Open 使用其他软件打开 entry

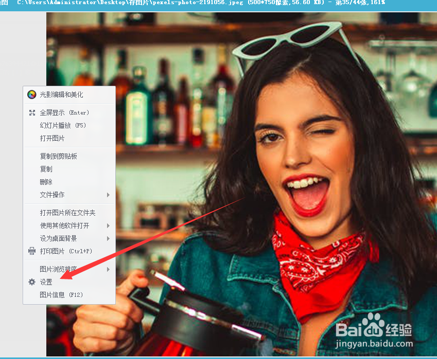69,225
